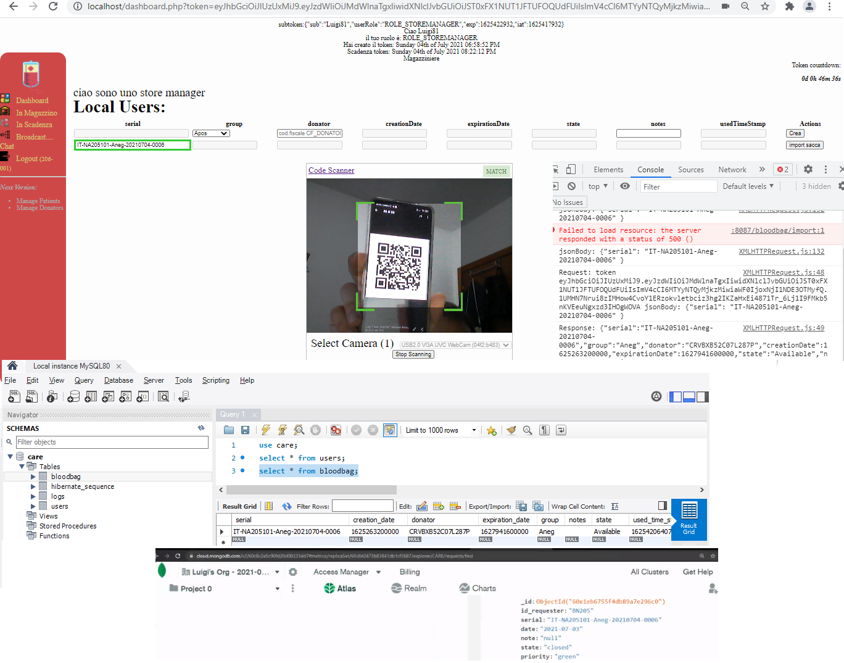Open the Query menu in Workbench
Image resolution: width=844 pixels, height=663 pixels.
[x=84, y=380]
